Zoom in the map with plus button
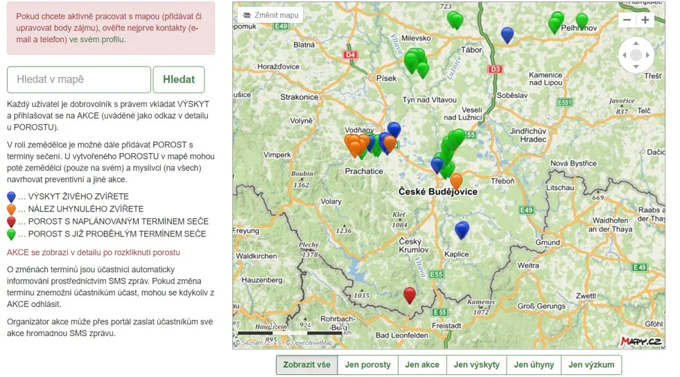This screenshot has width=680, height=377. click(645, 20)
